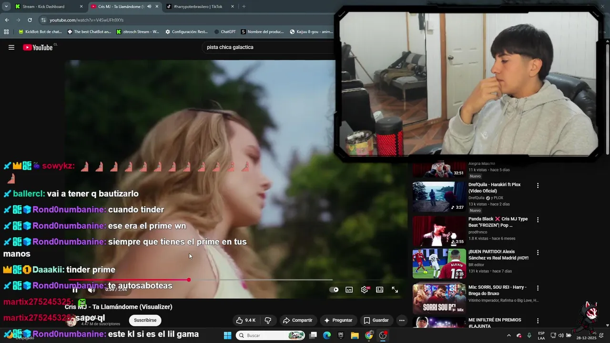The height and width of the screenshot is (343, 610).
Task: Seek using the red video progress bar
Action: 200,280
